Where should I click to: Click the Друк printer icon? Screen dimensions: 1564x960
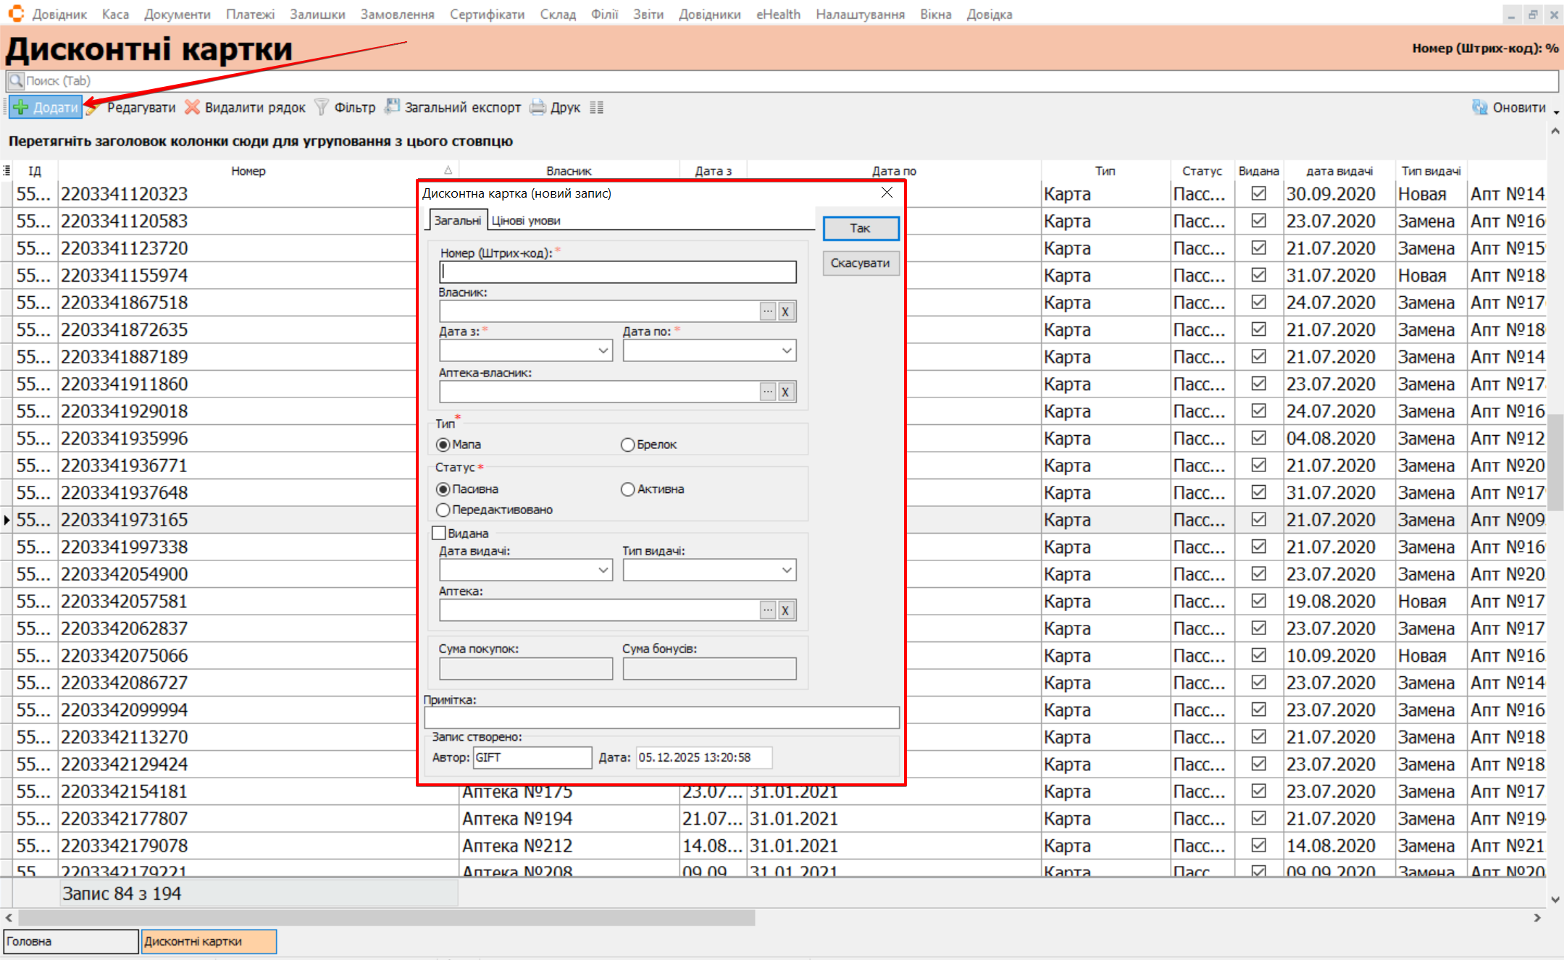[x=538, y=108]
